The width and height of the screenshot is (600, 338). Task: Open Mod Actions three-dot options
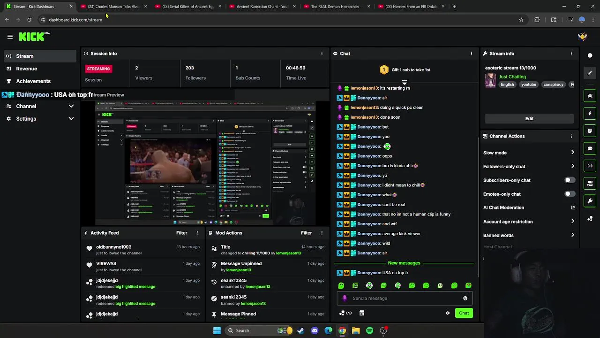(322, 233)
